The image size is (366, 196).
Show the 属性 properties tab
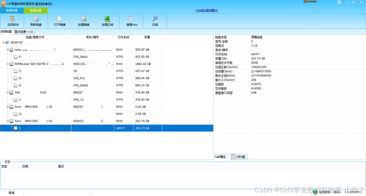pos(222,157)
